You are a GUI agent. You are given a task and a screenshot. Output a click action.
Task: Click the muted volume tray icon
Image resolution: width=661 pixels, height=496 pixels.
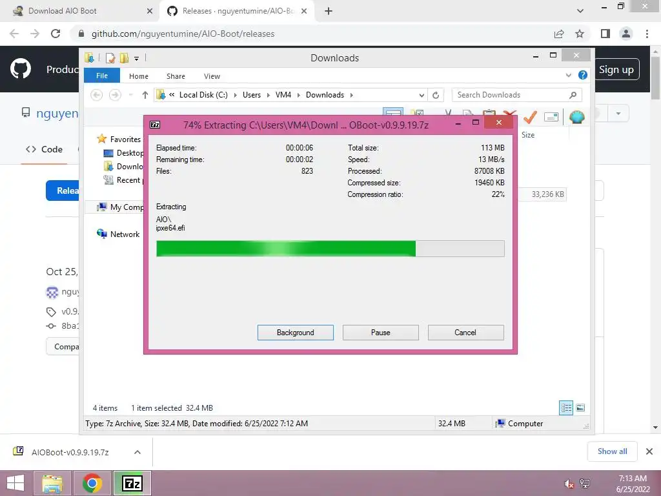coord(569,484)
